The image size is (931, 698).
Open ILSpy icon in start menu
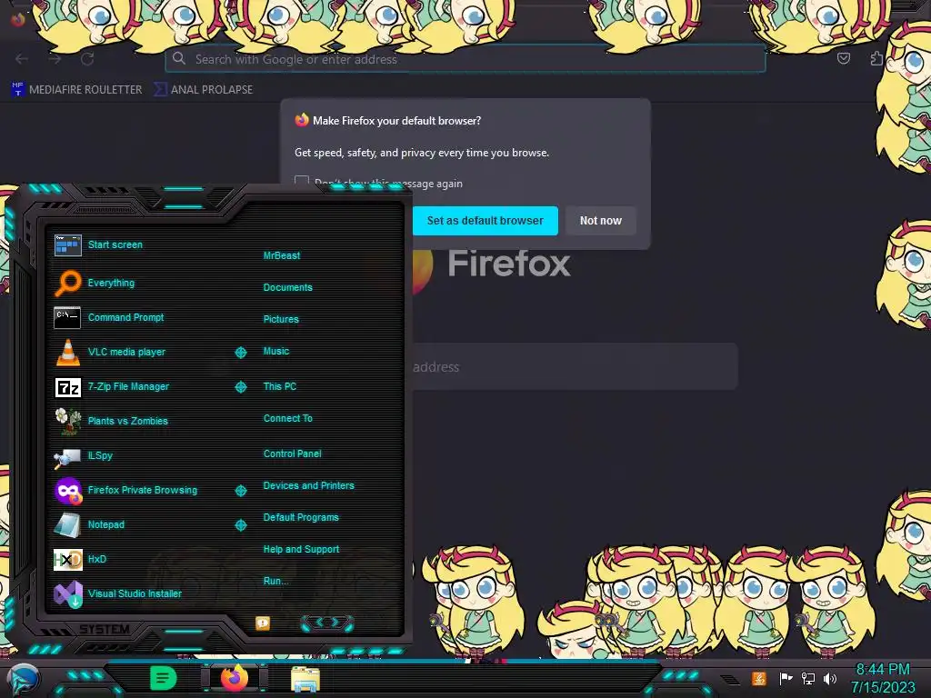(67, 456)
